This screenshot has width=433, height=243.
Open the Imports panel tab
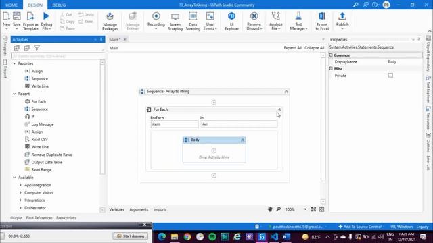point(160,209)
